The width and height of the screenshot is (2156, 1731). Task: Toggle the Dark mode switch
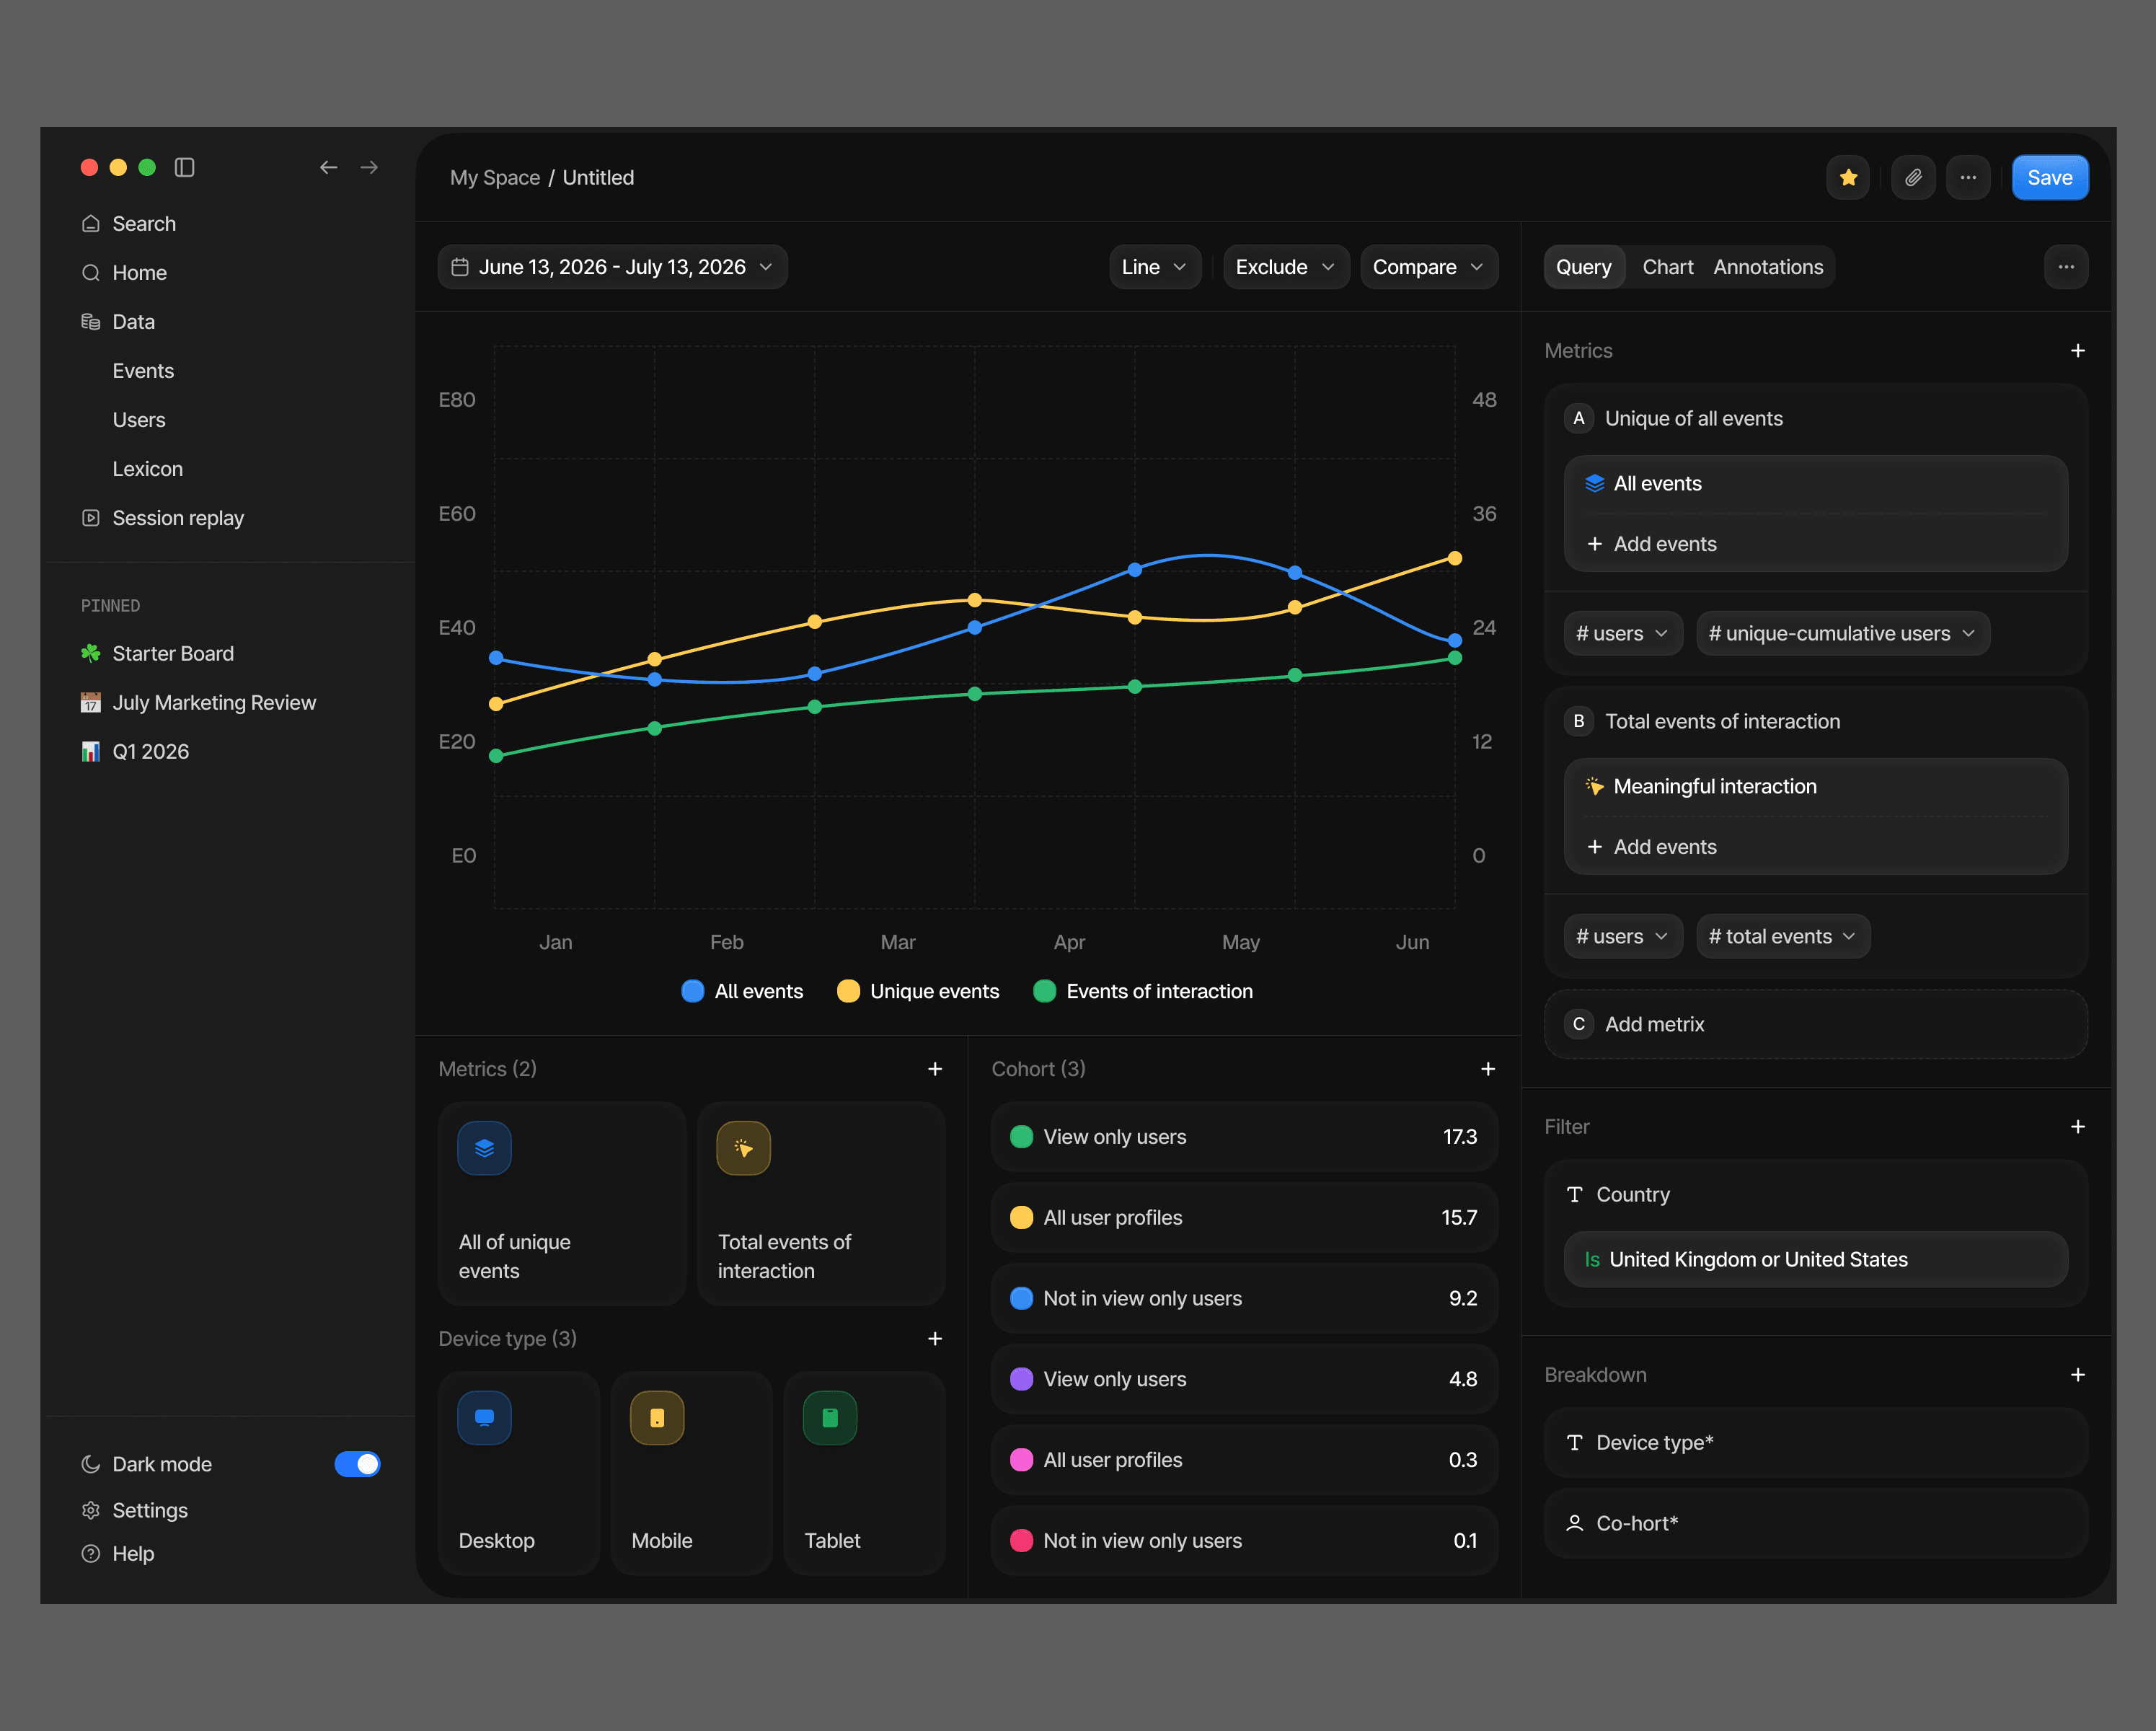[357, 1464]
